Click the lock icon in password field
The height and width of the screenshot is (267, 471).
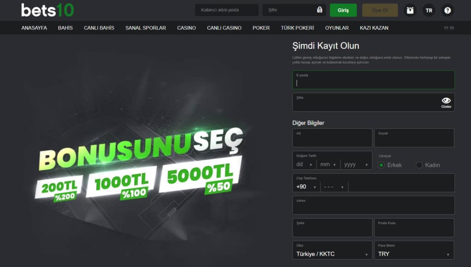pos(320,10)
